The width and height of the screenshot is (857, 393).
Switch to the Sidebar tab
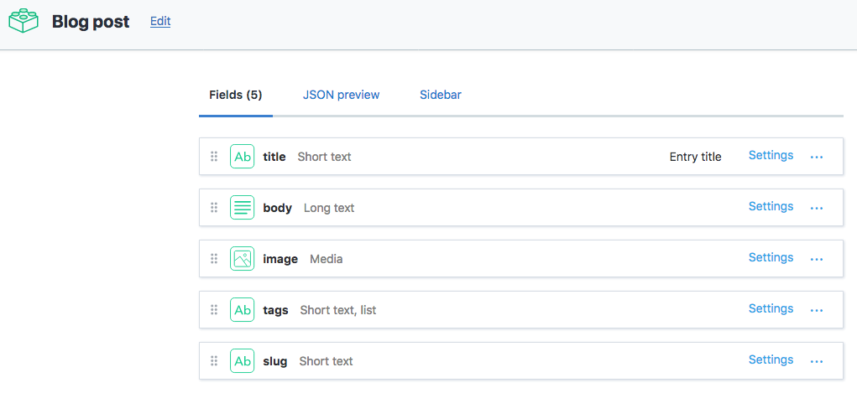[441, 95]
